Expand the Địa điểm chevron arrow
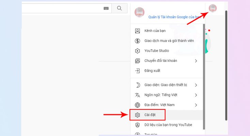Viewport: 250px width, 136px height. coord(196,105)
